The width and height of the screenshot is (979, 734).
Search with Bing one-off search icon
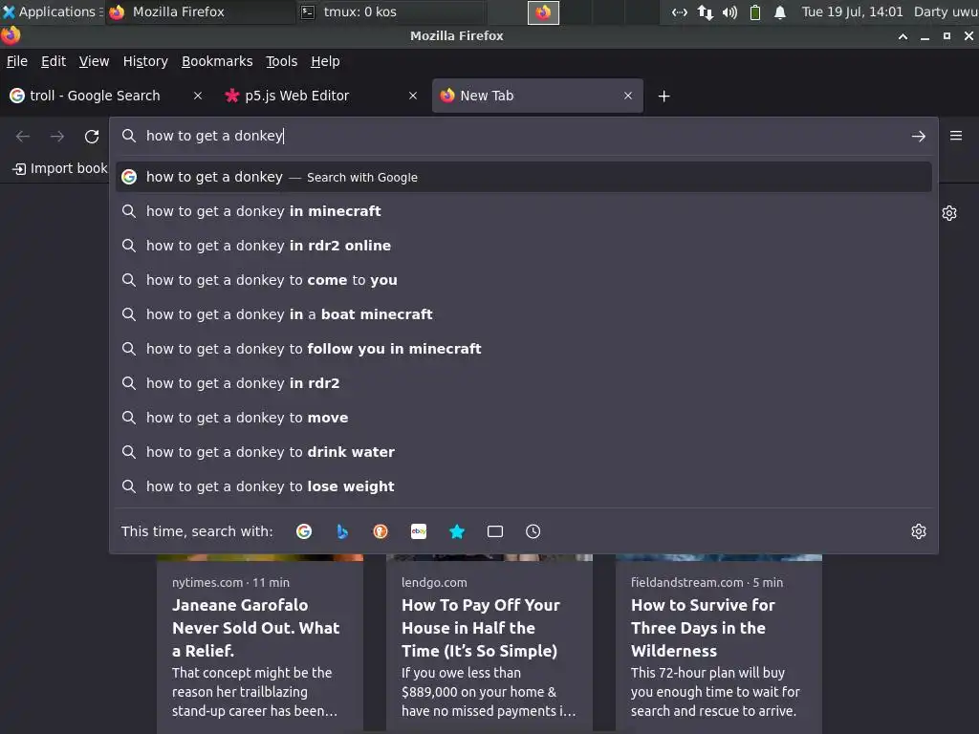[x=342, y=531]
